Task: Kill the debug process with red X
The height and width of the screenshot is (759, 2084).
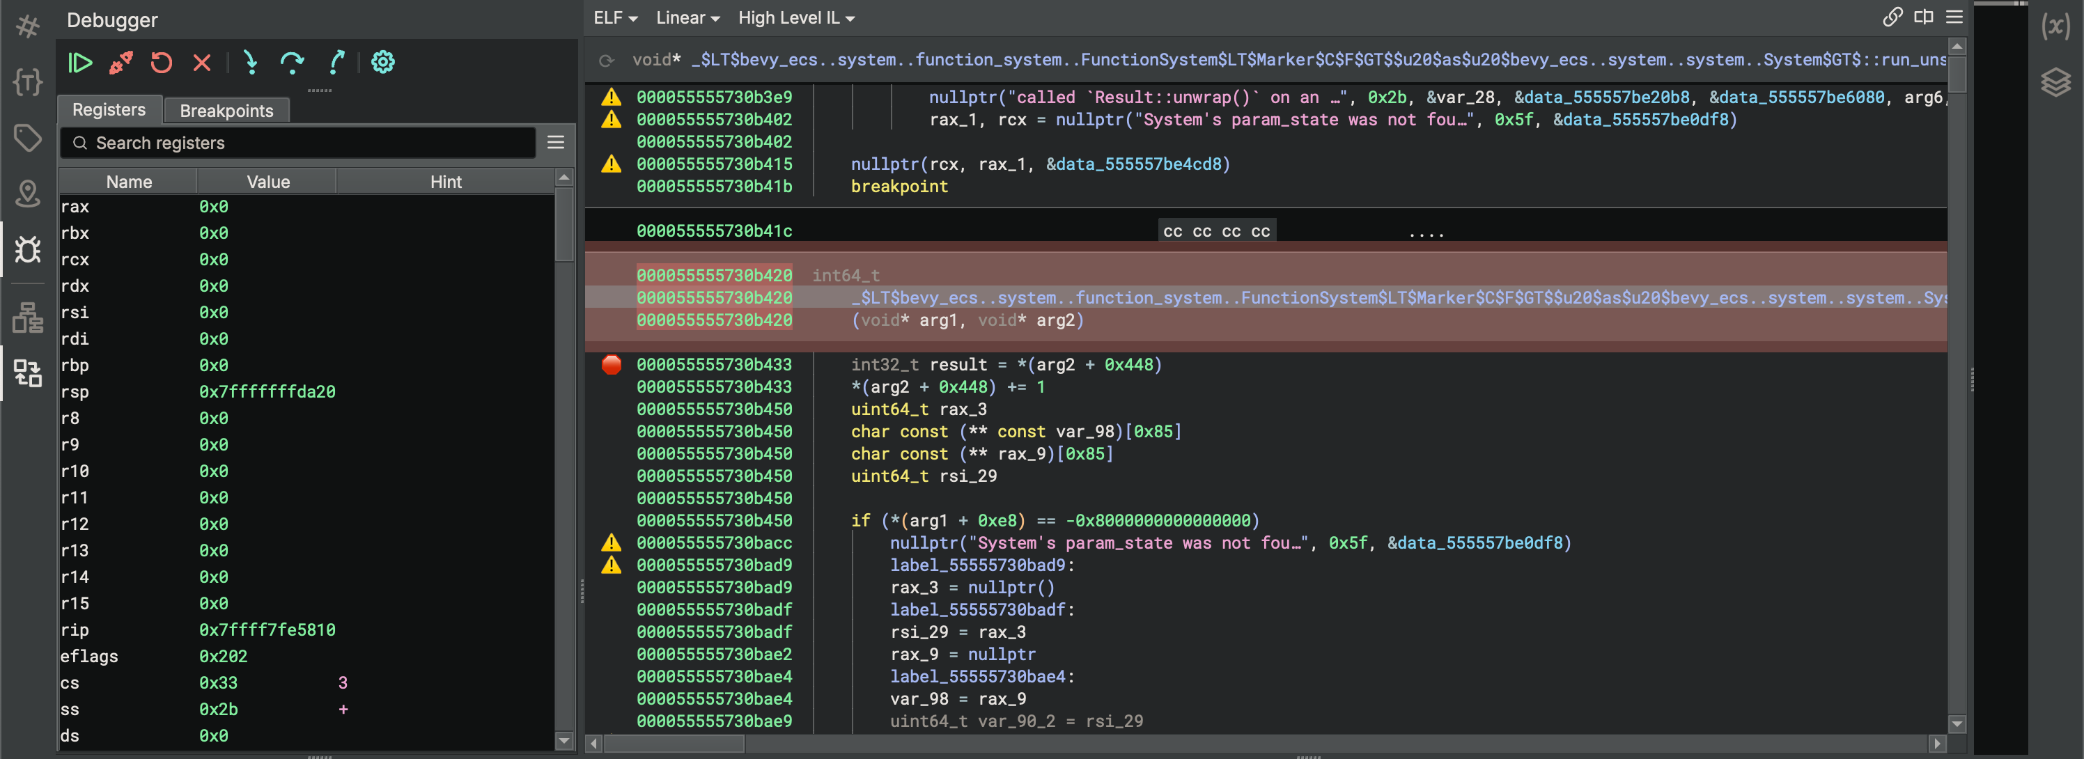Action: pyautogui.click(x=202, y=62)
